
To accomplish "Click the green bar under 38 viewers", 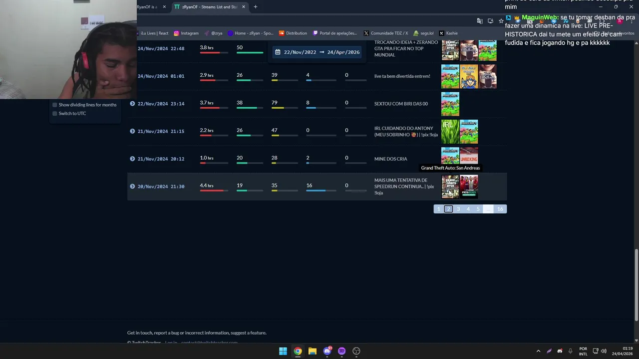I will [x=247, y=108].
